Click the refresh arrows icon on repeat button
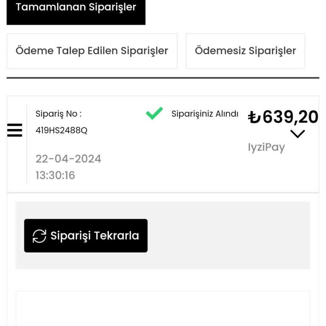This screenshot has height=326, width=326. pyautogui.click(x=39, y=236)
